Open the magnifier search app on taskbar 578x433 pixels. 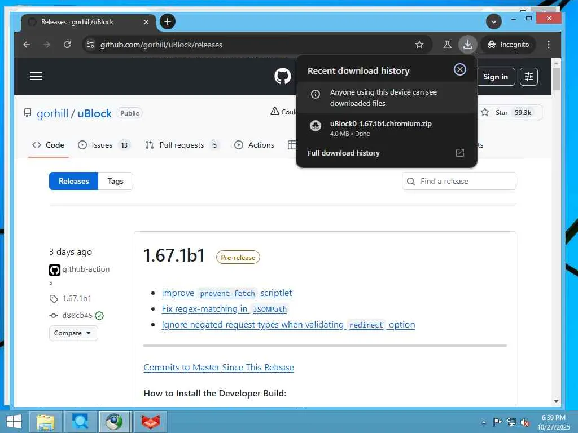coord(80,422)
